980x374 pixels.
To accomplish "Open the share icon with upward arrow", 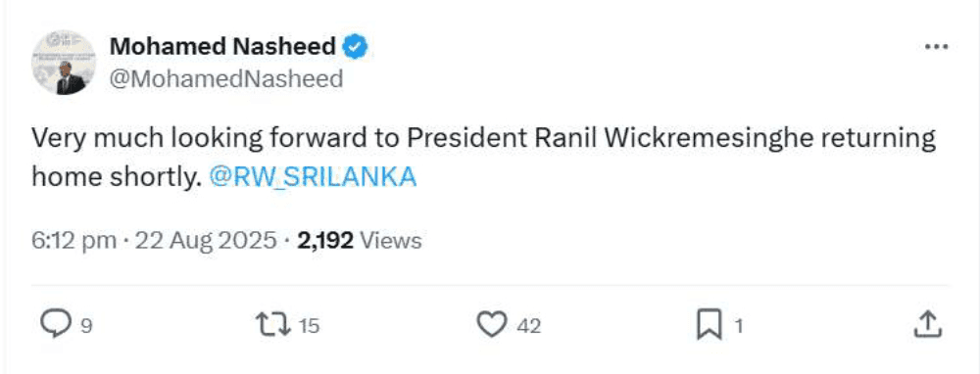I will coord(927,324).
